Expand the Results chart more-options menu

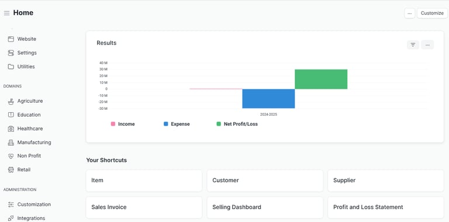tap(427, 45)
